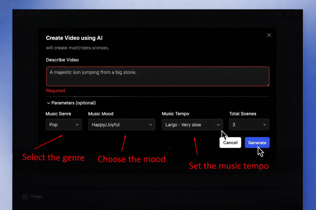The image size is (316, 210).
Task: Open the Music Mood dropdown showing Happy/Joyful
Action: point(122,125)
